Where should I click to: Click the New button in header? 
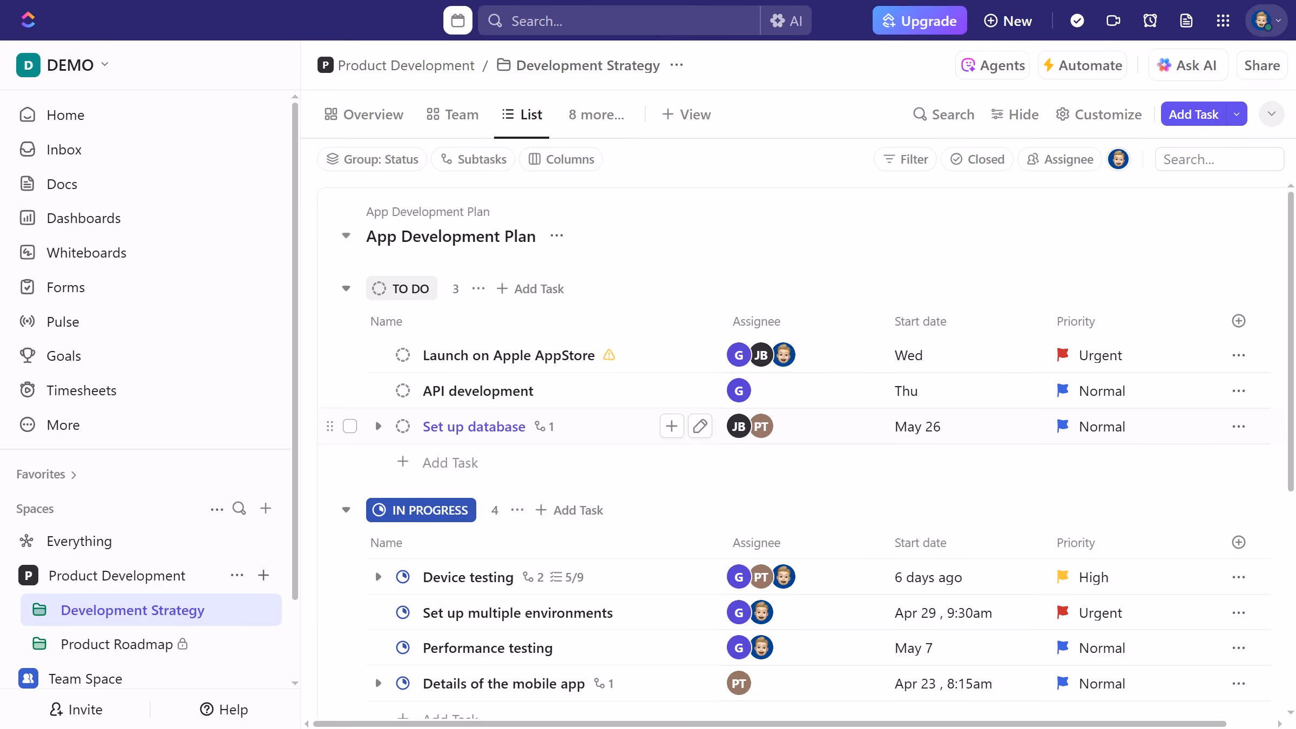pos(1008,21)
